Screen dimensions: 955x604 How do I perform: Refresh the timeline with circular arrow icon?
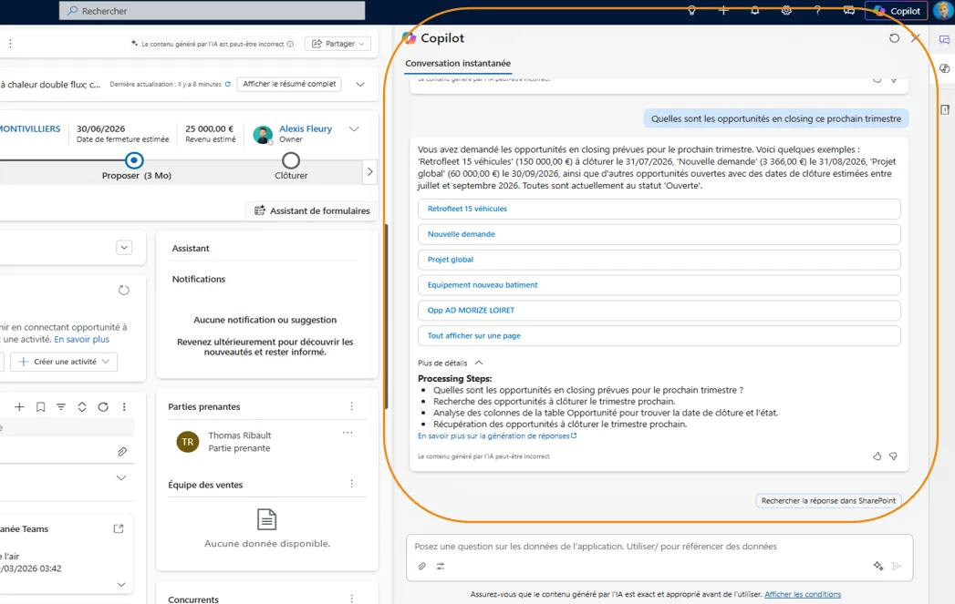tap(103, 407)
